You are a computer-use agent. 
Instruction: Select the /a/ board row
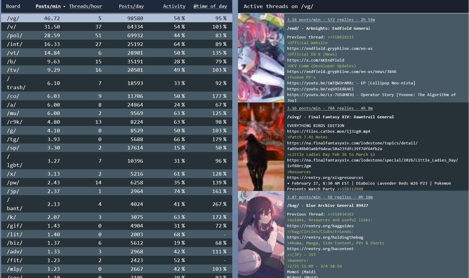pyautogui.click(x=117, y=105)
